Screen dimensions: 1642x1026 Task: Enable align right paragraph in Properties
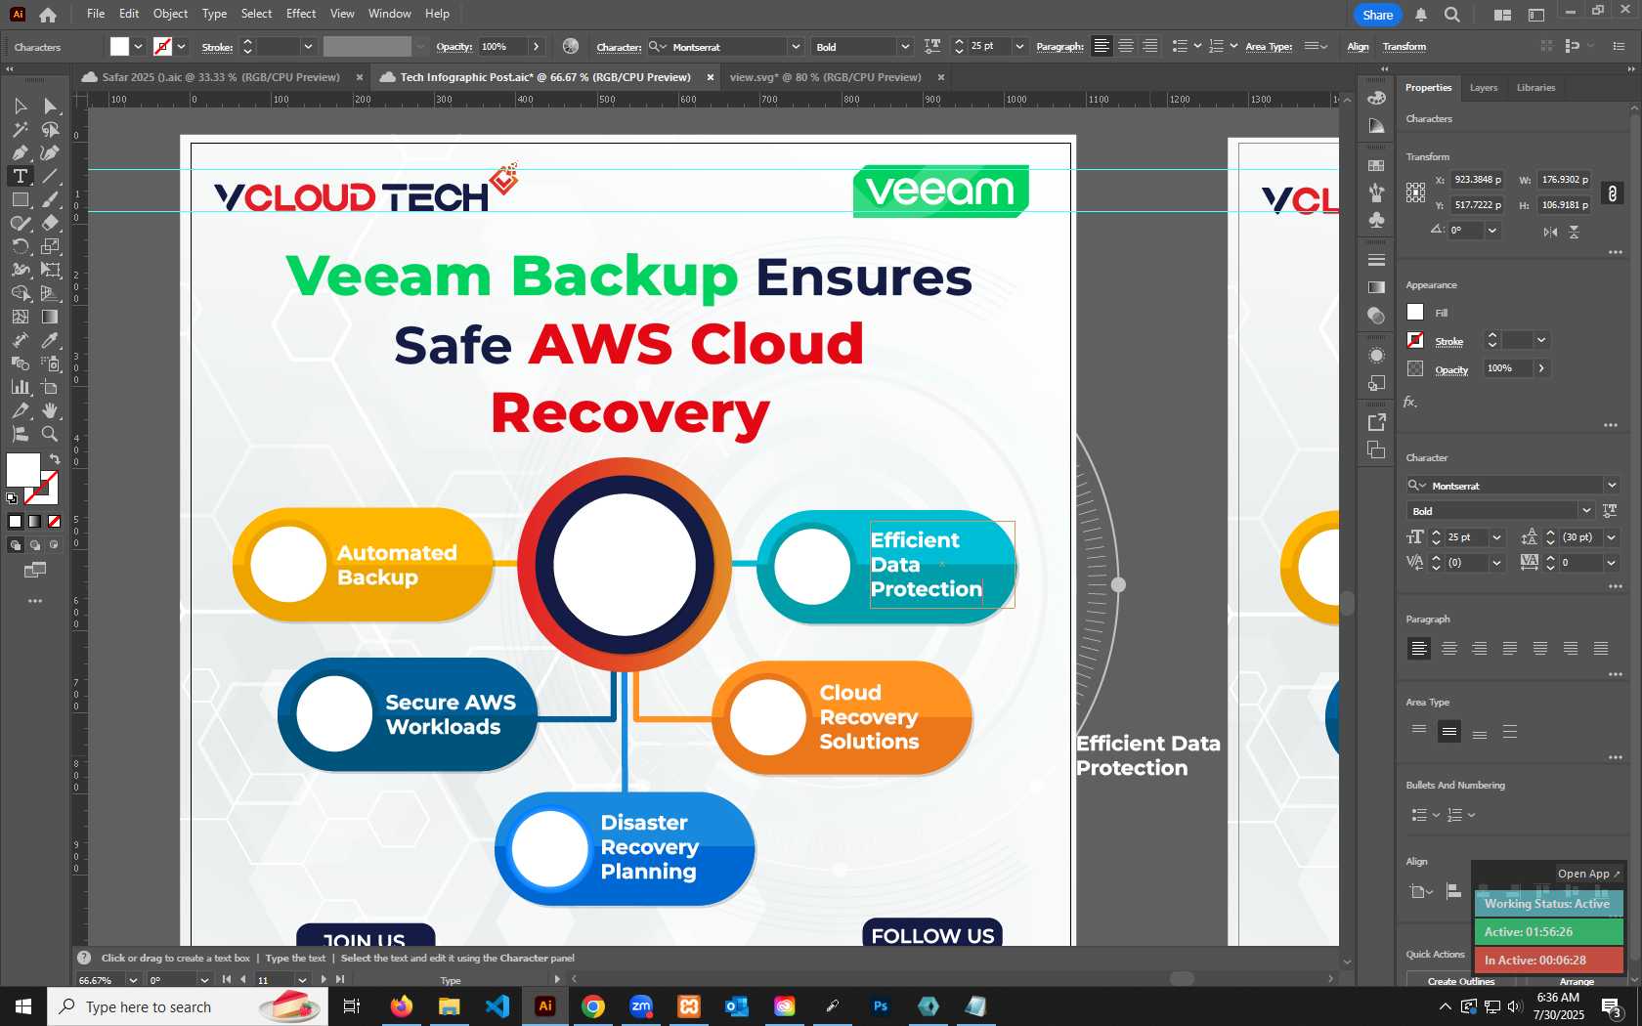[x=1480, y=649]
